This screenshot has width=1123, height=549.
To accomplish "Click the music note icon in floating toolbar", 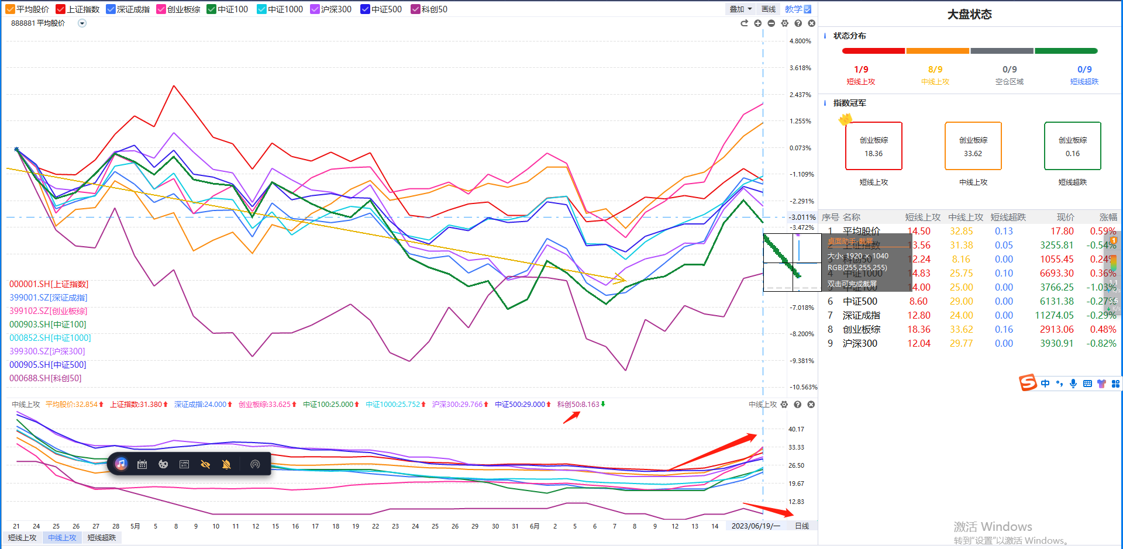I will [x=121, y=464].
